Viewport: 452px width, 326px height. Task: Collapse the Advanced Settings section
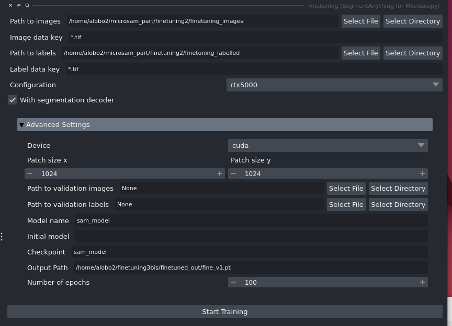click(x=22, y=124)
